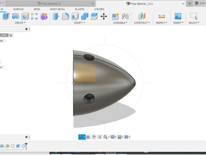This screenshot has height=155, width=206.
Task: Open the SELECT dropdown menu
Action: coord(194,23)
